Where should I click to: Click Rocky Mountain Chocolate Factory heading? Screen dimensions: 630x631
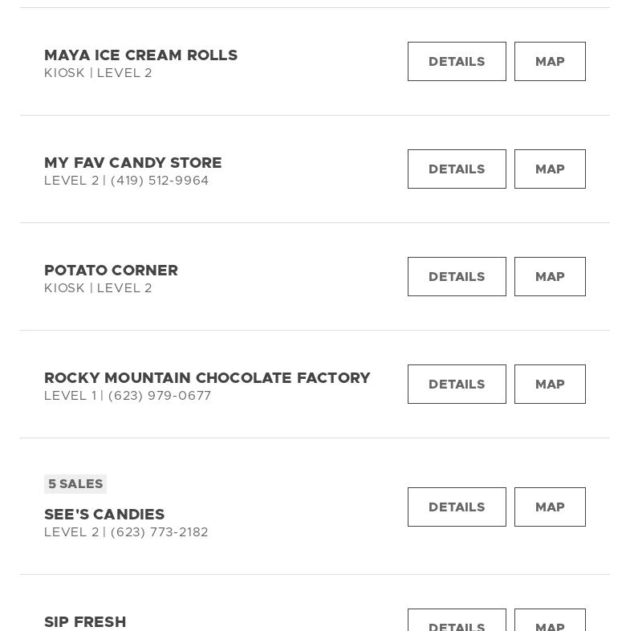pyautogui.click(x=207, y=378)
